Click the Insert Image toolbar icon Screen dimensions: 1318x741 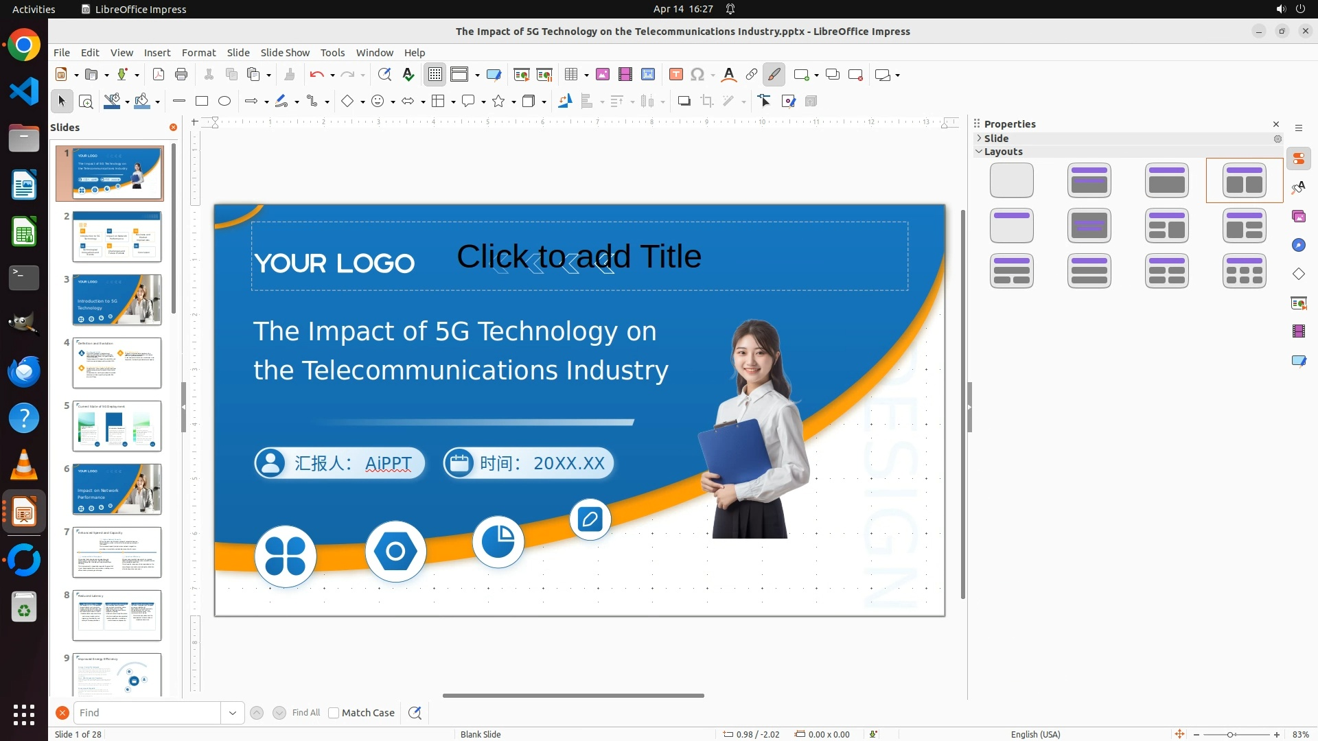click(602, 75)
